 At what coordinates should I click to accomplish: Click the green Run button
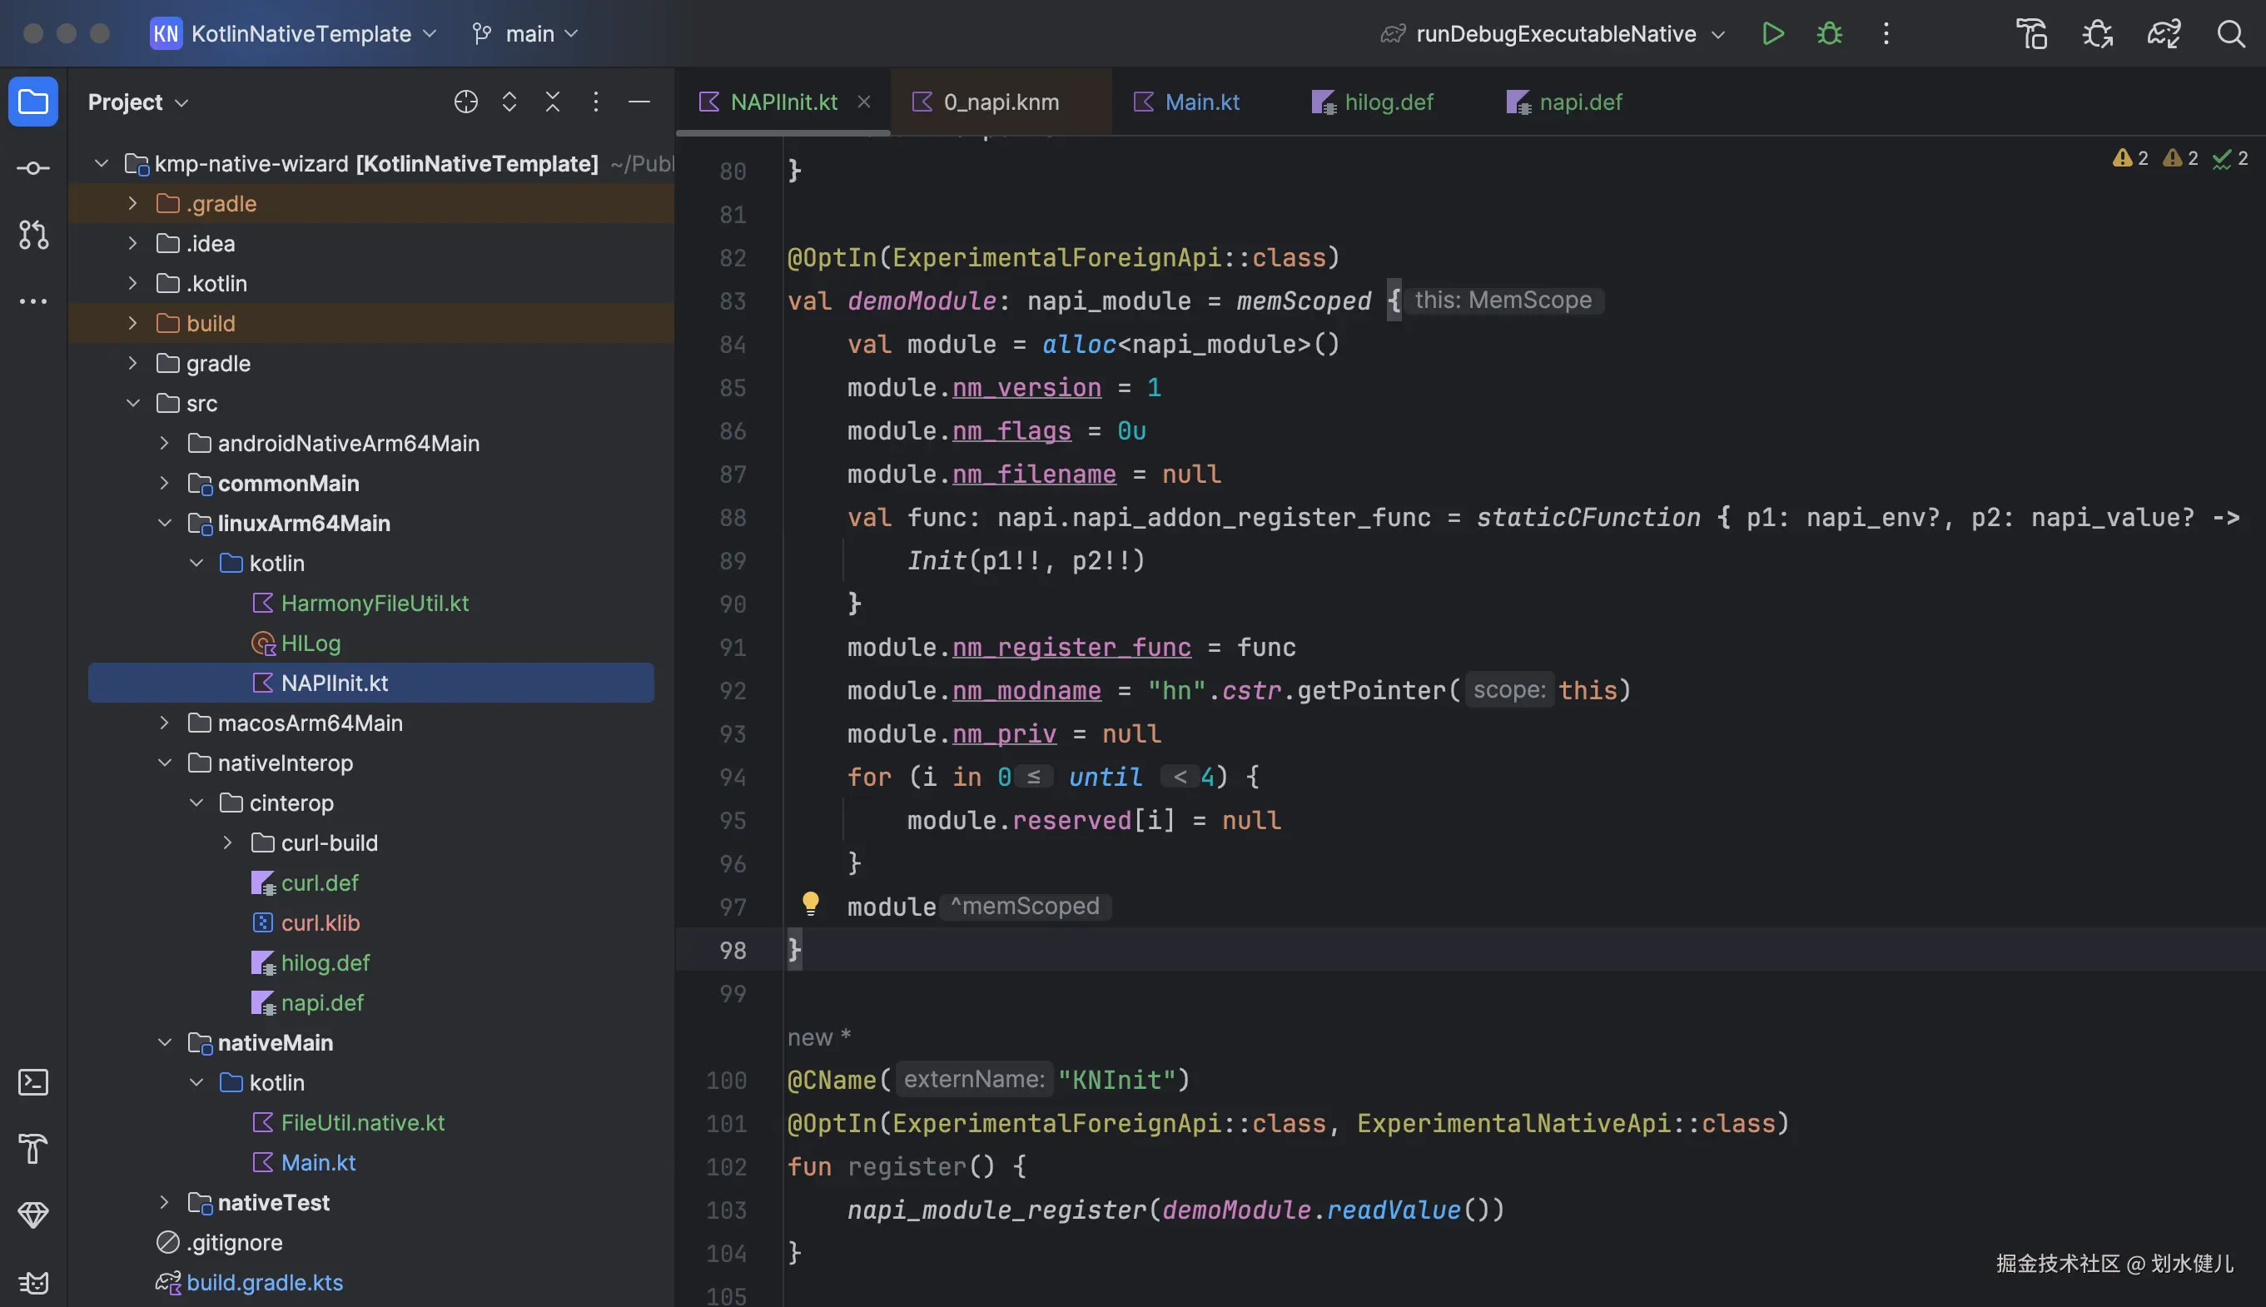(x=1772, y=34)
